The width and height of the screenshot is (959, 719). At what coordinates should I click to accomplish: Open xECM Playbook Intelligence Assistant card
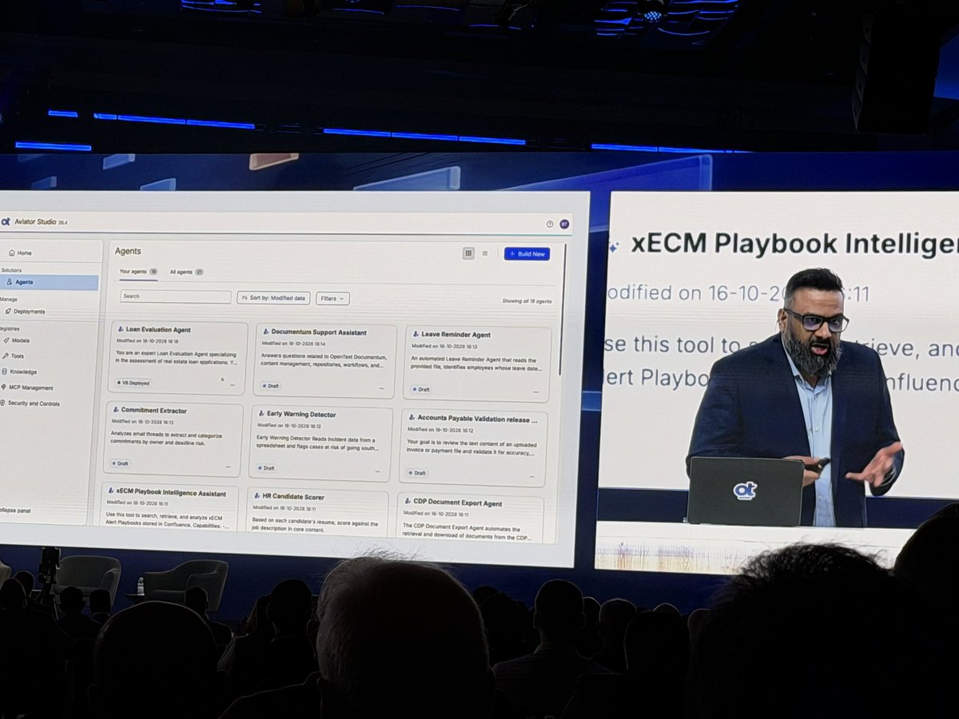point(169,506)
